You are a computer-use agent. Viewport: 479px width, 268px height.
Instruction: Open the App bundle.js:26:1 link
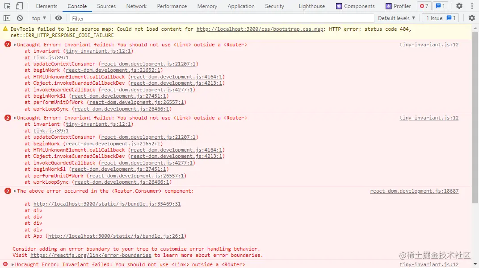[x=116, y=236]
